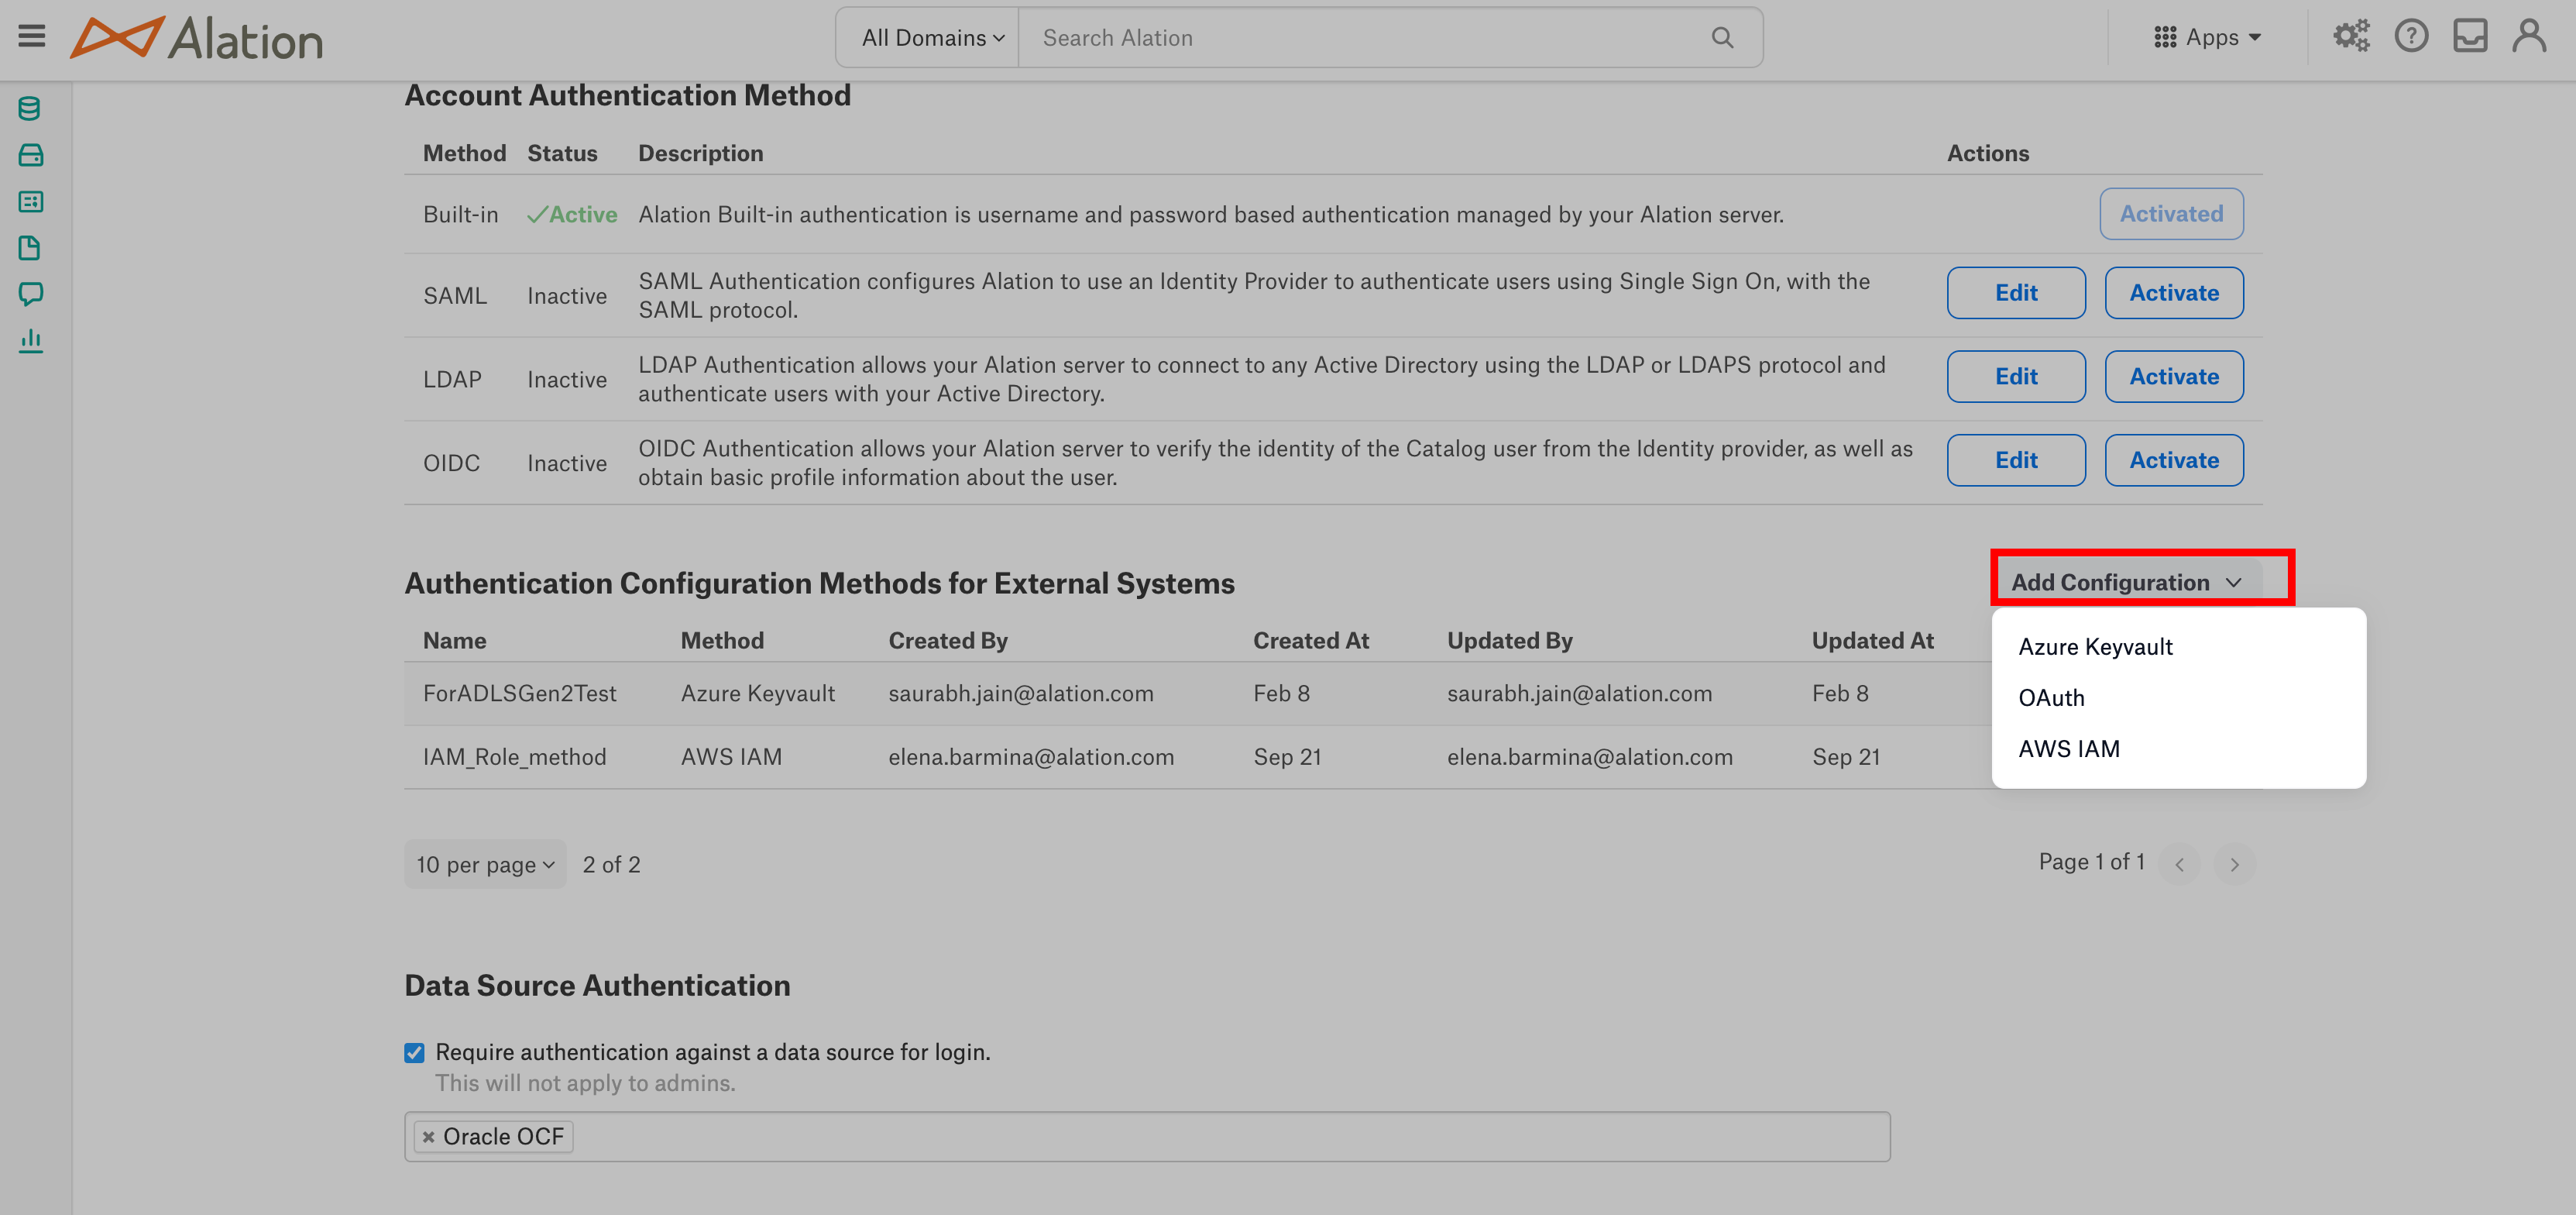Screen dimensions: 2576x1215
Task: Click the Updated By column header
Action: click(x=1509, y=641)
